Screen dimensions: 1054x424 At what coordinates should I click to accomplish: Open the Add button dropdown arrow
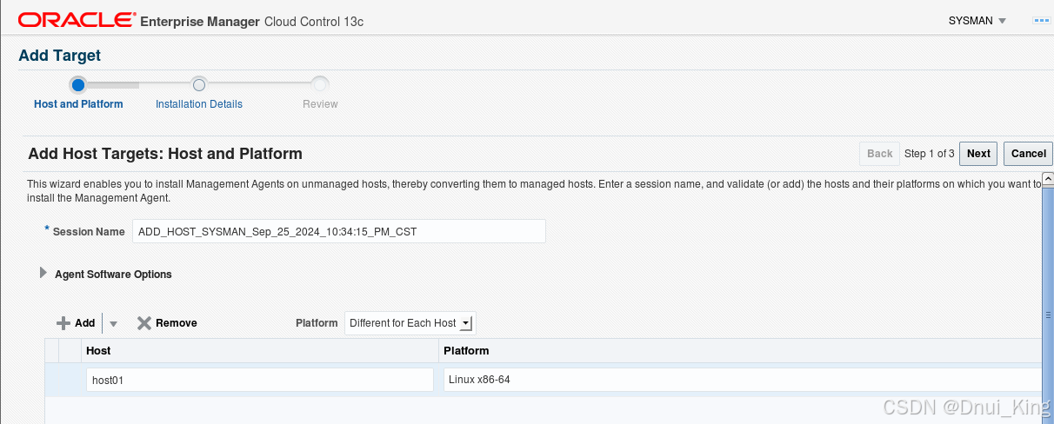click(x=113, y=323)
